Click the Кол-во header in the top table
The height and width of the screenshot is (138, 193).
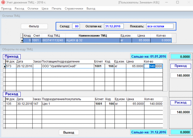click(x=161, y=36)
